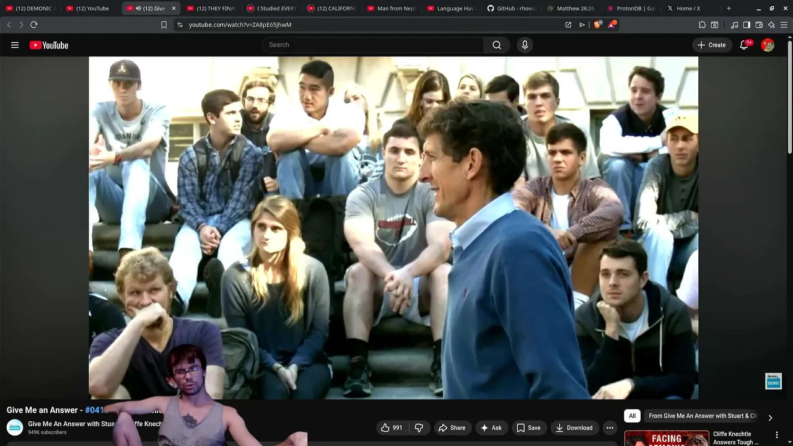The image size is (793, 446).
Task: Select 'From Give Me An Answer' chip
Action: pos(703,416)
